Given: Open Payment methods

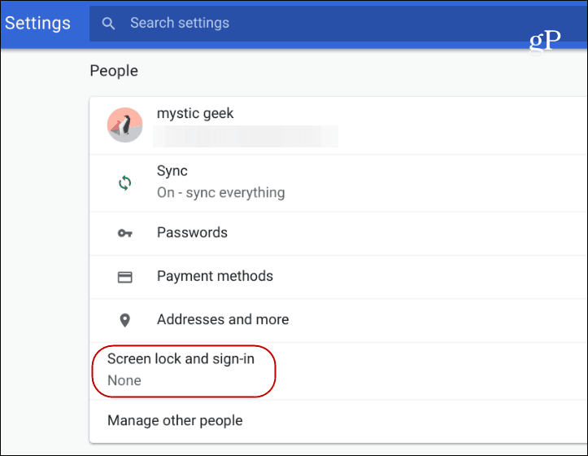Looking at the screenshot, I should tap(338, 277).
